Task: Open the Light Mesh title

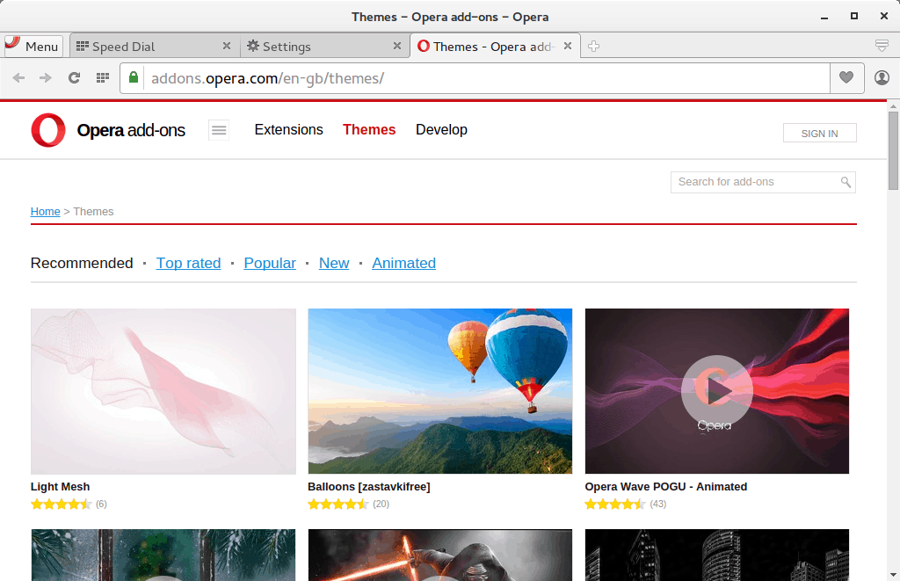Action: tap(61, 486)
